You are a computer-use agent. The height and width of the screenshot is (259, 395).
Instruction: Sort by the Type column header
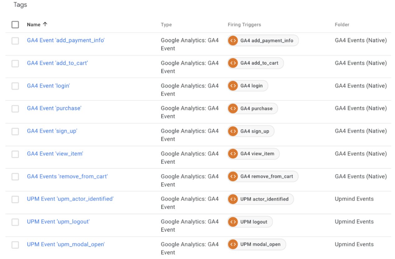click(x=166, y=25)
